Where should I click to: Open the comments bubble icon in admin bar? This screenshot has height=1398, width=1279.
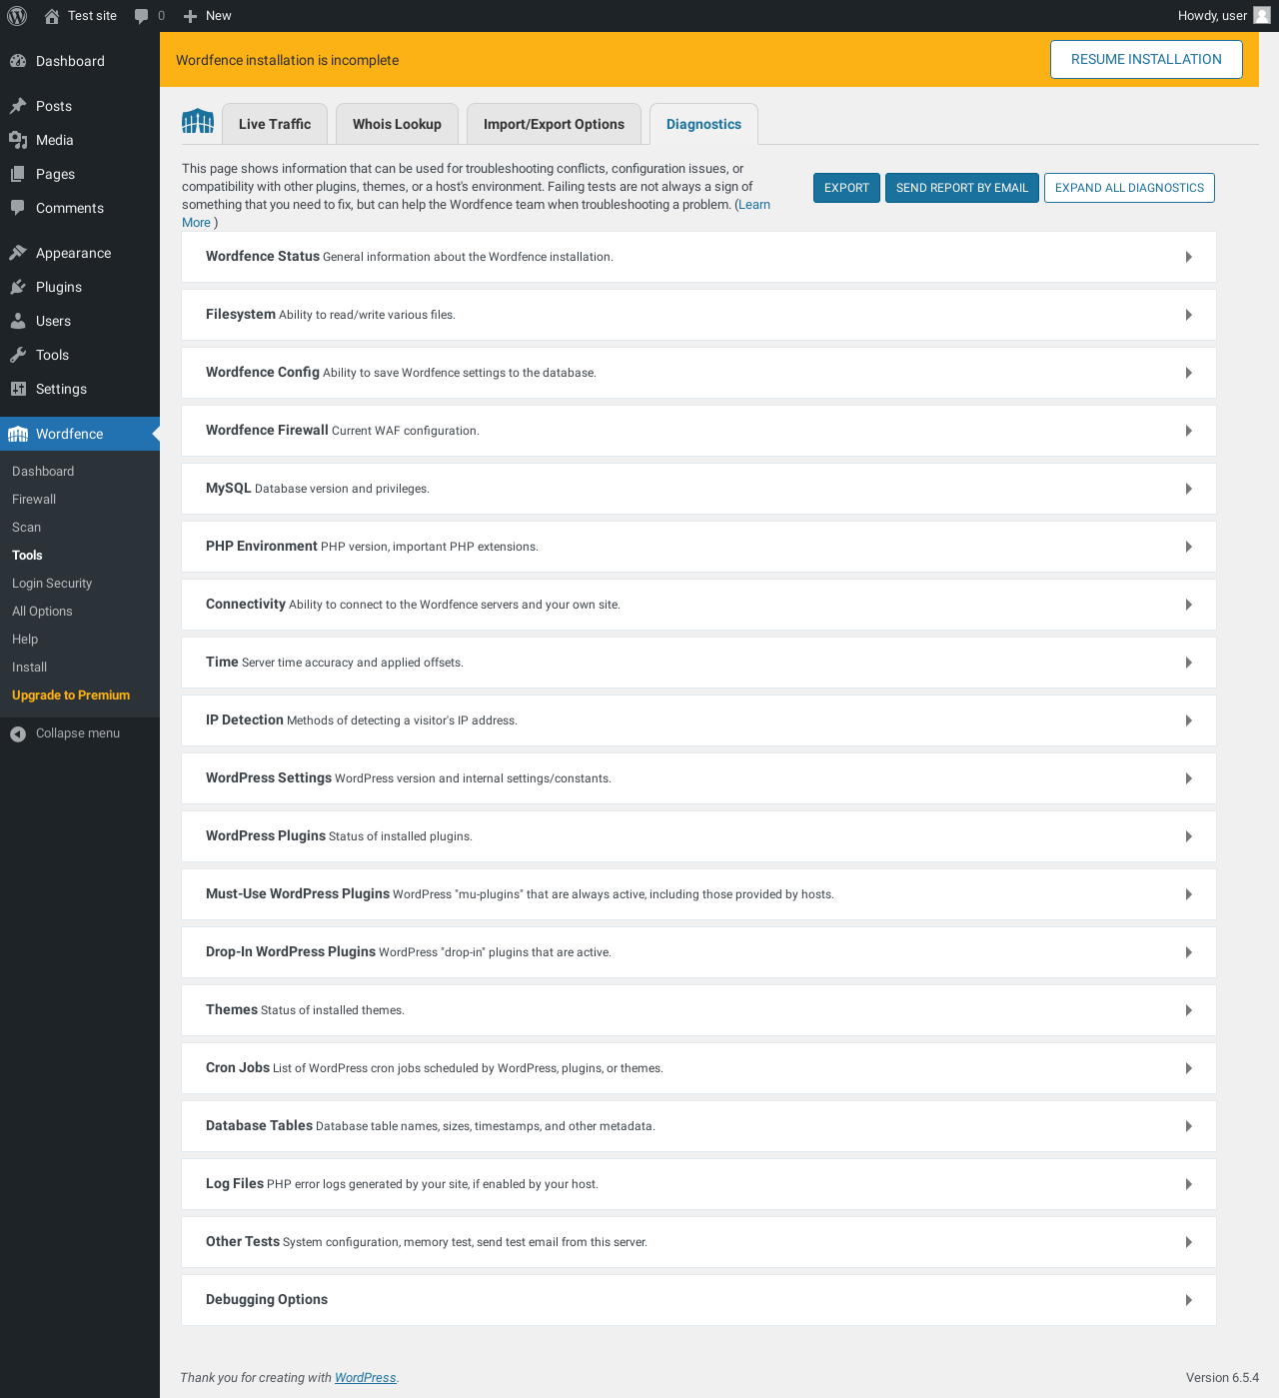click(142, 16)
